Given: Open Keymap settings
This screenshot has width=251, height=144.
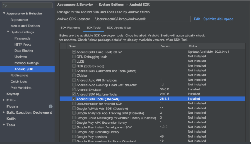Looking at the screenshot, I should pyautogui.click(x=13, y=94).
